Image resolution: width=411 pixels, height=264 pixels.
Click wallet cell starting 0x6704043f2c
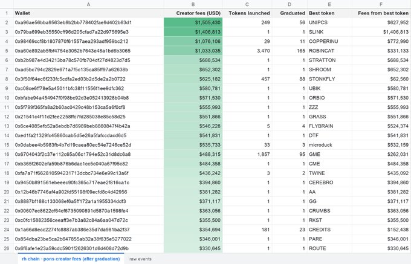[x=89, y=154]
